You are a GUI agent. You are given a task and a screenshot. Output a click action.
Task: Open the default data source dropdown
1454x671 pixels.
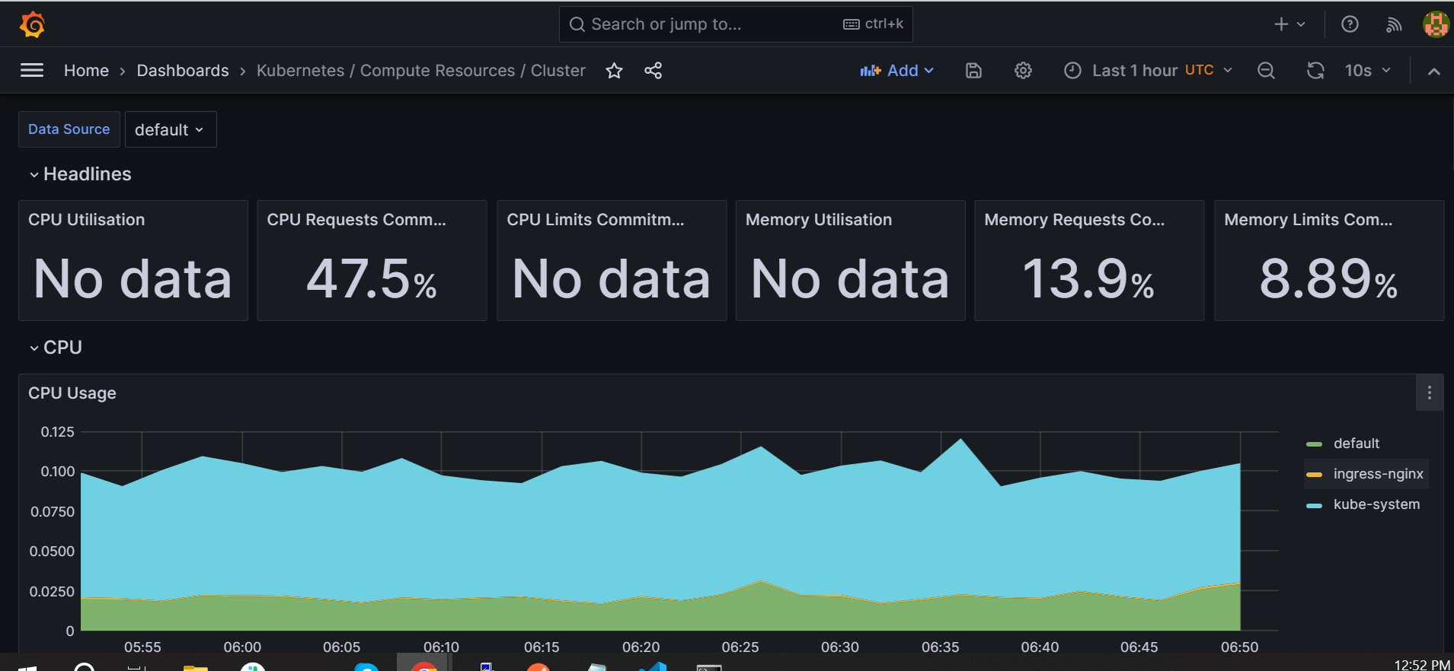[171, 129]
